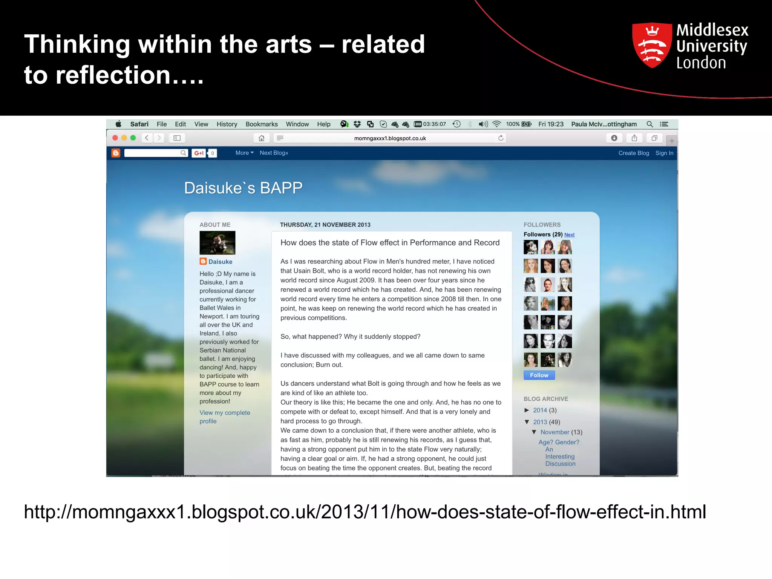
Task: Open Reader view icon in address bar
Action: (280, 138)
